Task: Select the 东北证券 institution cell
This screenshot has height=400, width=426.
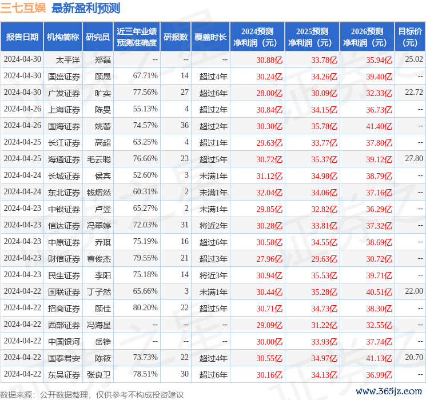Action: (x=64, y=193)
